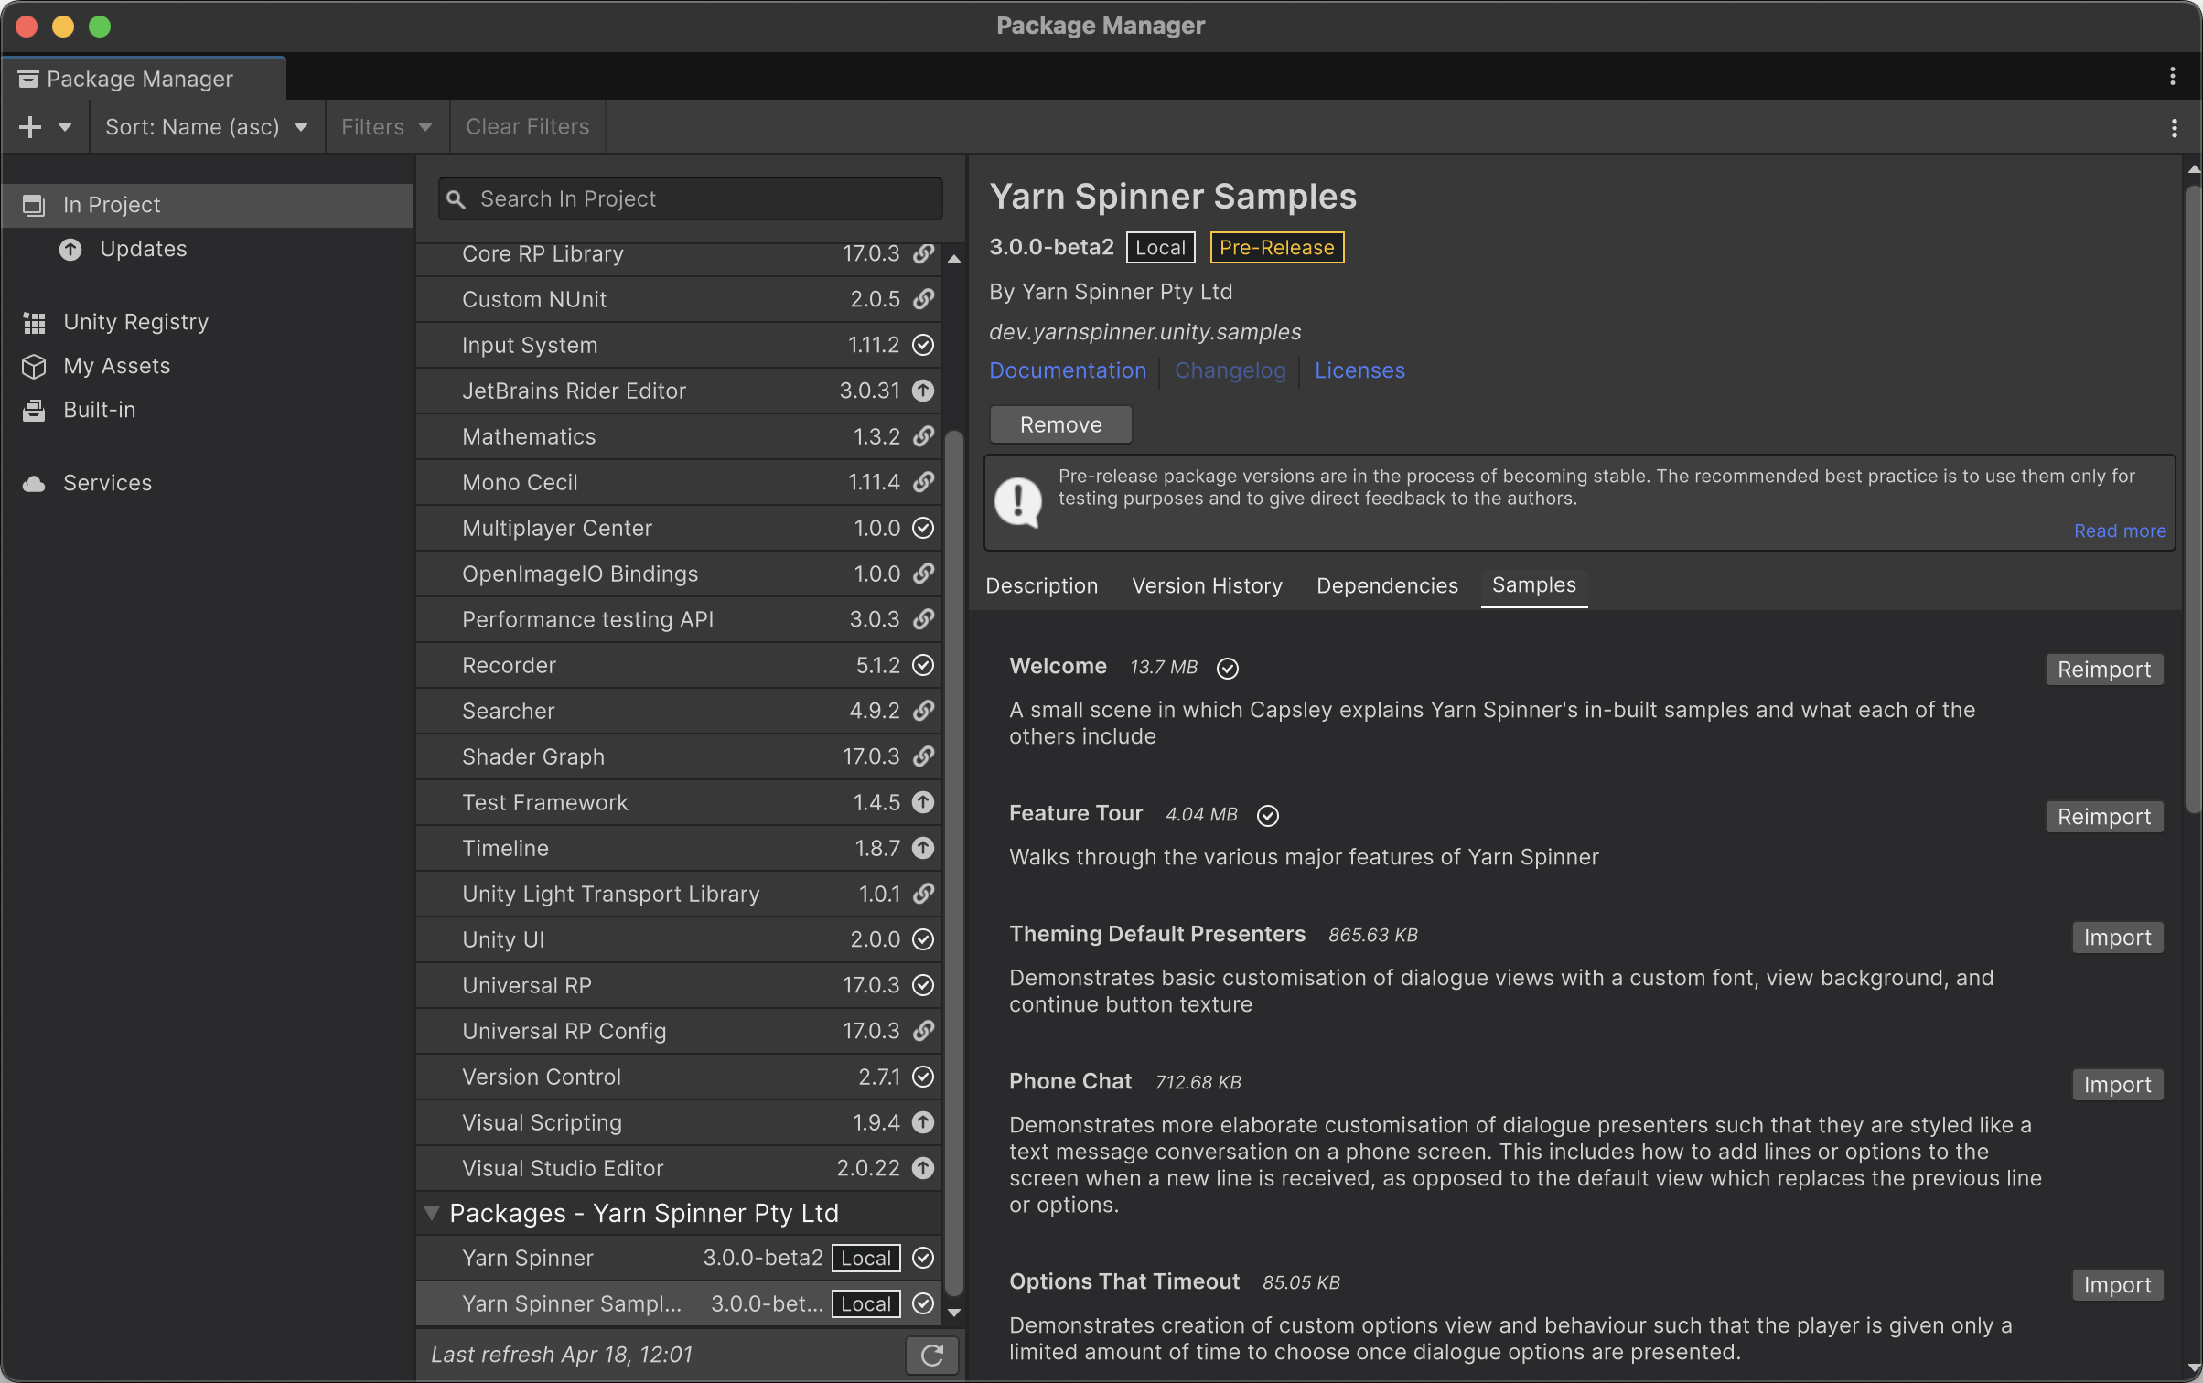This screenshot has width=2203, height=1383.
Task: Click the Search In Project field
Action: (690, 198)
